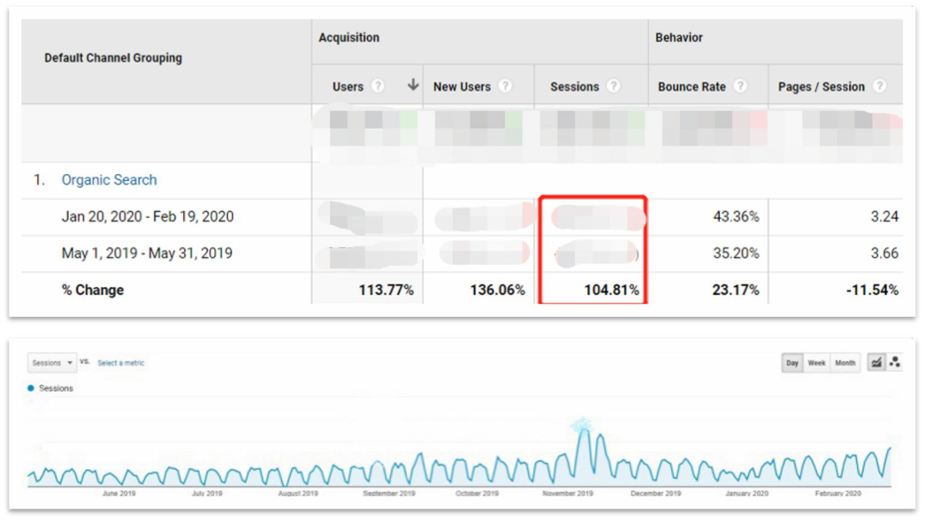Click -11.54% Pages / Session change

(872, 290)
